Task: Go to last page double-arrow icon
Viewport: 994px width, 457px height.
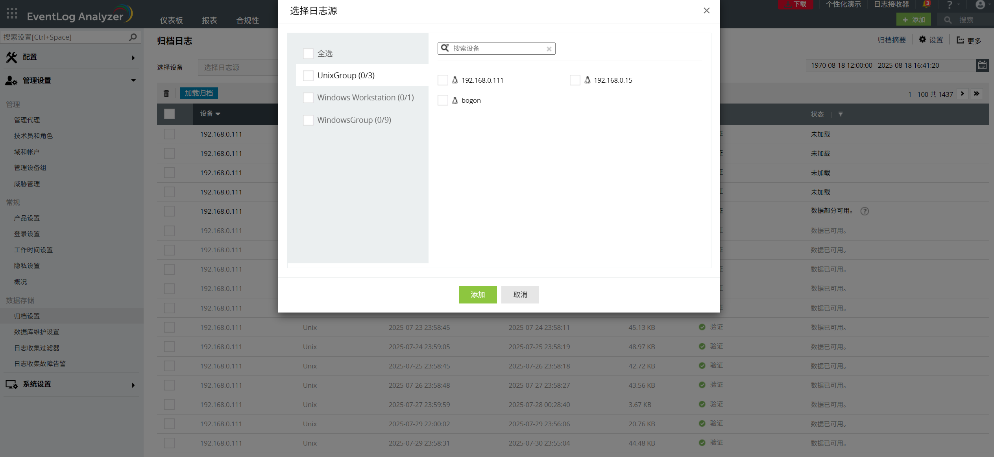Action: (x=977, y=94)
